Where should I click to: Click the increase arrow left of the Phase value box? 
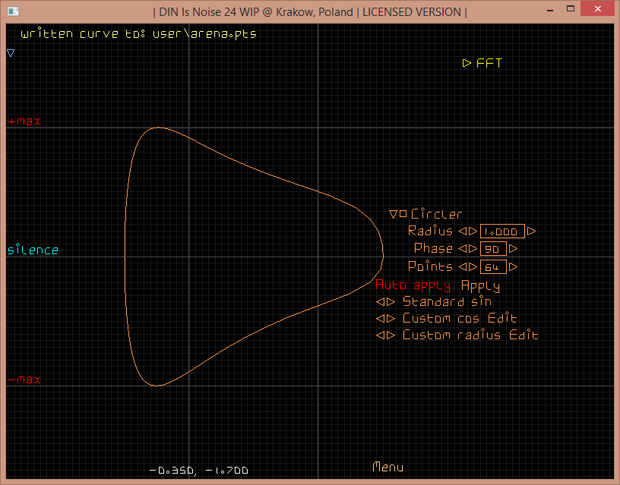click(x=472, y=249)
